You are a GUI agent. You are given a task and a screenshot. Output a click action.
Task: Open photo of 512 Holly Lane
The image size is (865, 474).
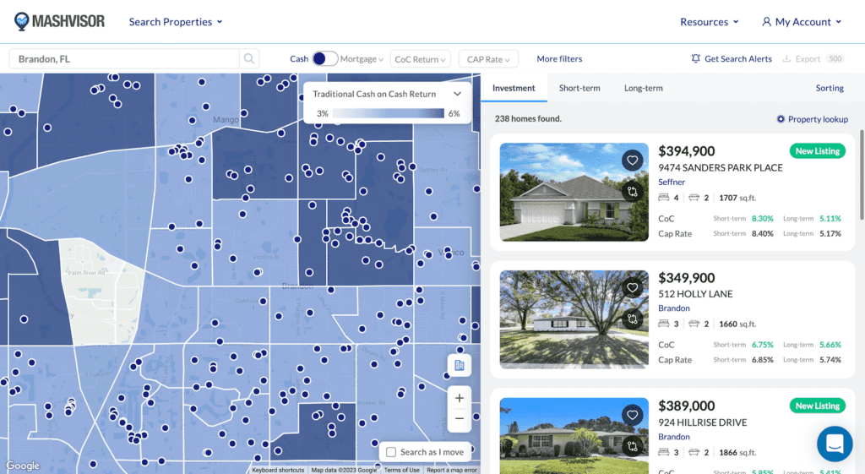[574, 319]
